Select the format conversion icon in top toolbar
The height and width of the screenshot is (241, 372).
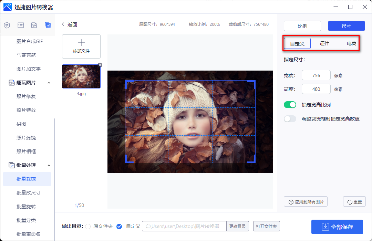(x=7, y=25)
